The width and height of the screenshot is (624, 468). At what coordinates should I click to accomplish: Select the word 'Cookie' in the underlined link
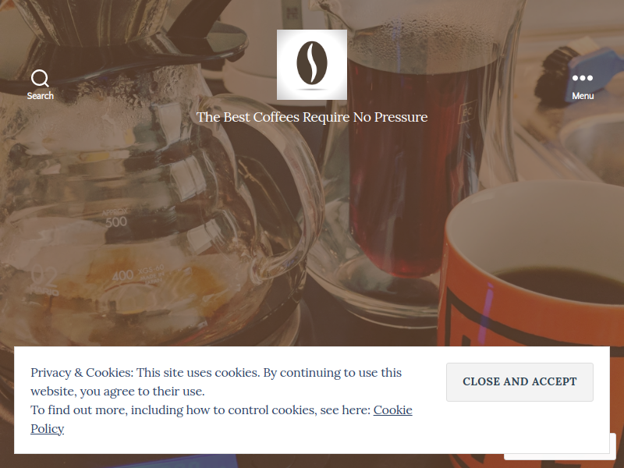pyautogui.click(x=392, y=410)
